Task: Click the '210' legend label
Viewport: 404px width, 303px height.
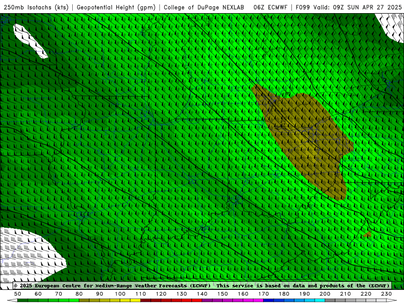Action: pyautogui.click(x=345, y=294)
